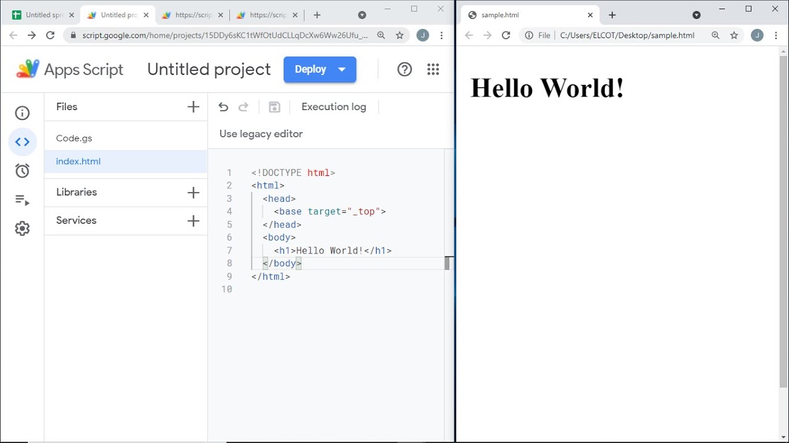The width and height of the screenshot is (789, 443).
Task: Add a service with the plus icon
Action: coord(193,221)
